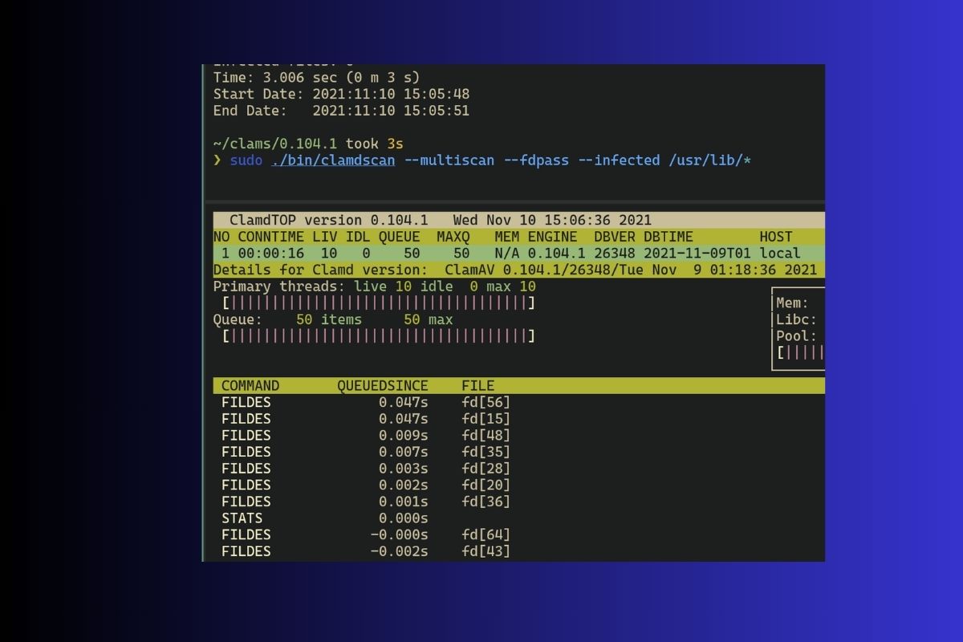Select the fd[20] file entry

(486, 485)
